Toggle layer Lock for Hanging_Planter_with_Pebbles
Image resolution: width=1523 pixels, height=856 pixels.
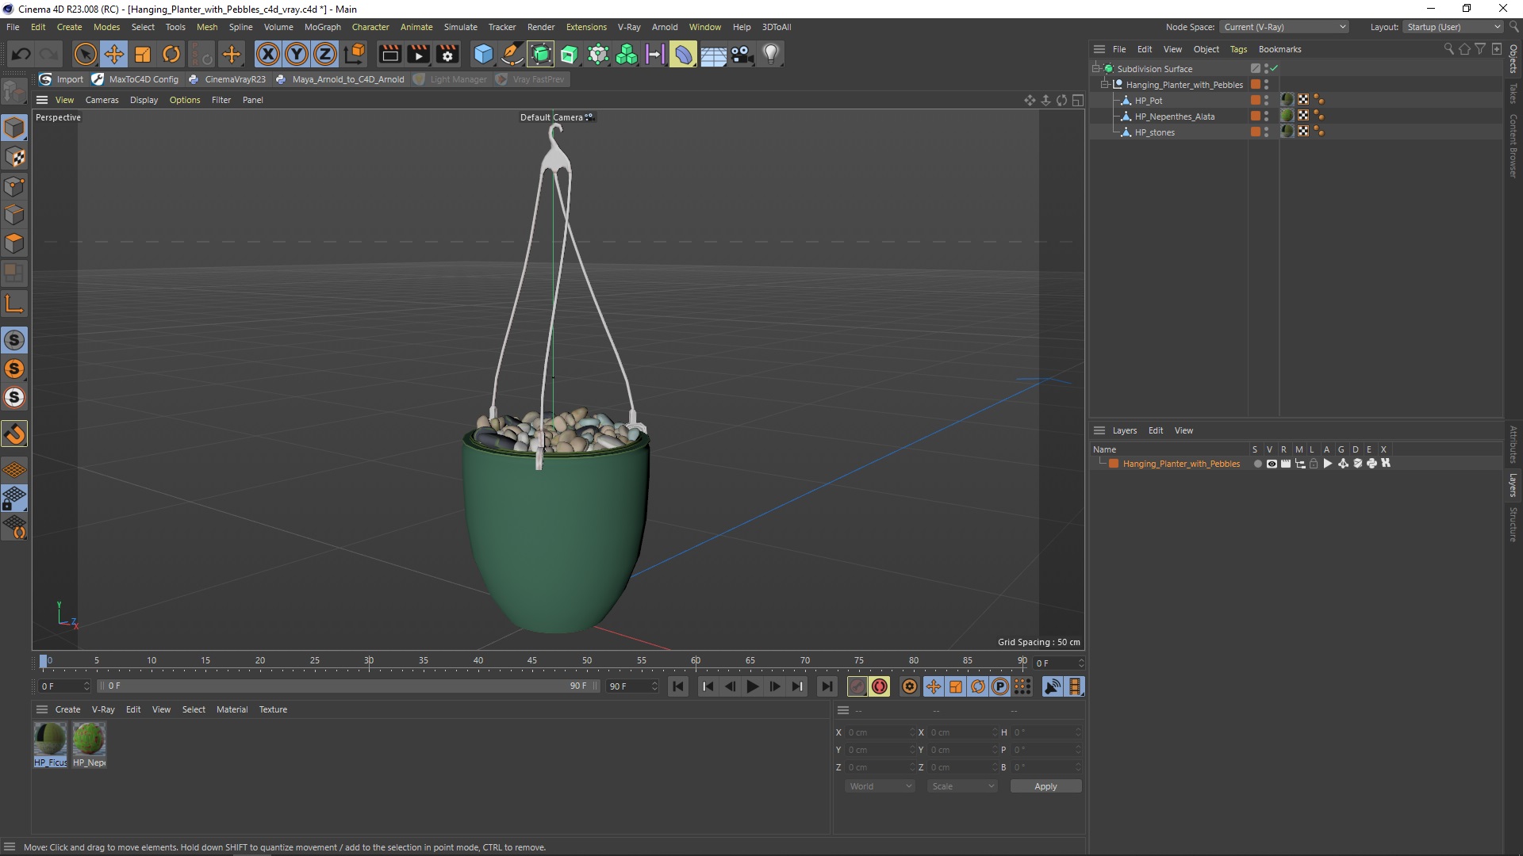(1314, 464)
